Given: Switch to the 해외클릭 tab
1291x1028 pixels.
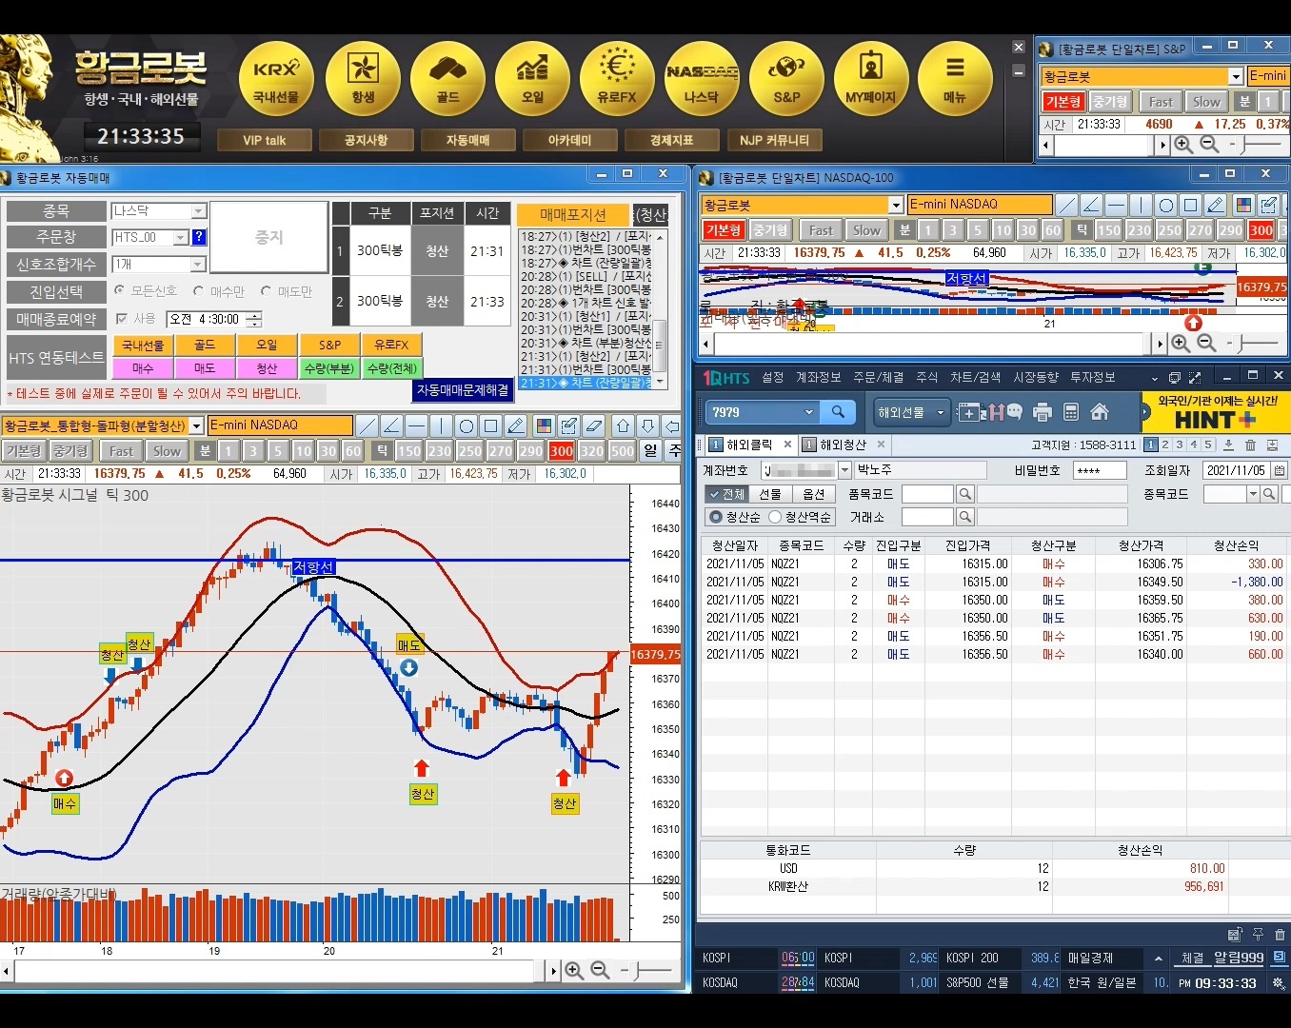Looking at the screenshot, I should click(x=748, y=445).
